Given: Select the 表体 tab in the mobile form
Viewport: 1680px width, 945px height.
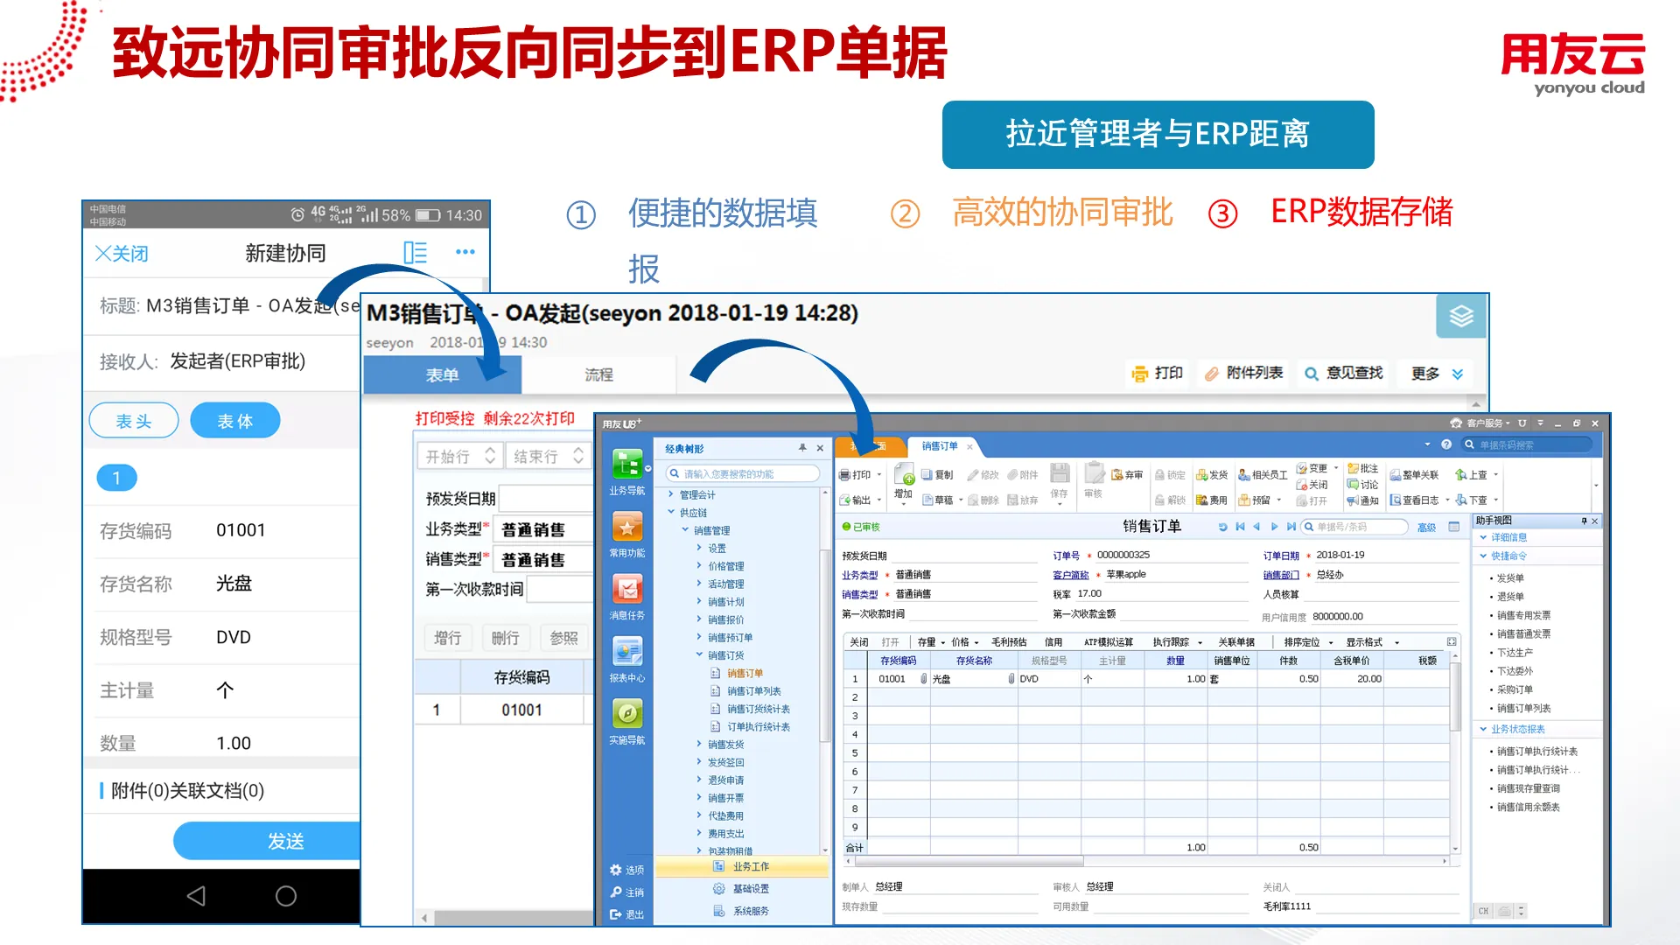Looking at the screenshot, I should 235,421.
